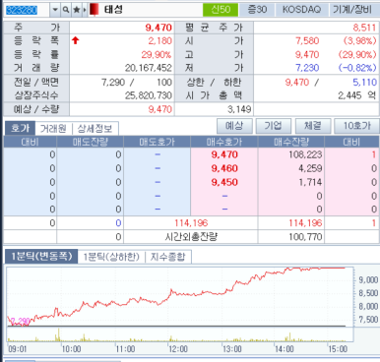This screenshot has height=362, width=380.
Task: Click the 예상 button
Action: coord(234,126)
